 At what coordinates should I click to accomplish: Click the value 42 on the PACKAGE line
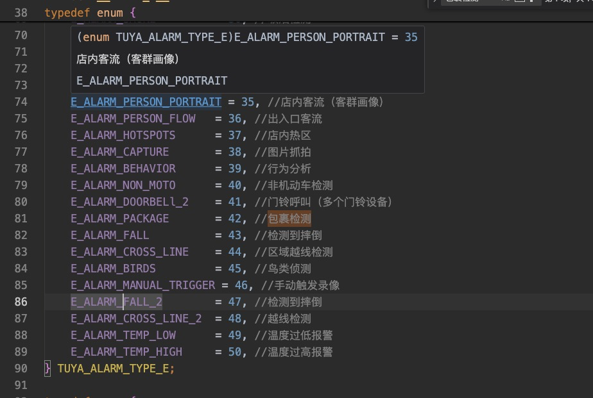click(x=234, y=219)
